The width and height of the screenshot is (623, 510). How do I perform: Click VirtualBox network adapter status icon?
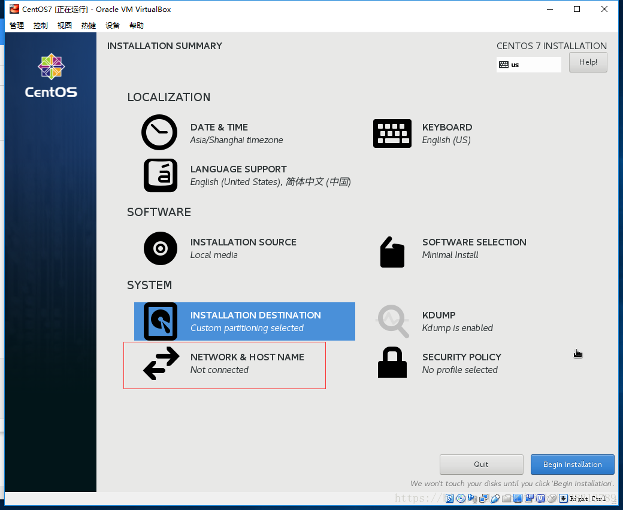click(x=483, y=499)
